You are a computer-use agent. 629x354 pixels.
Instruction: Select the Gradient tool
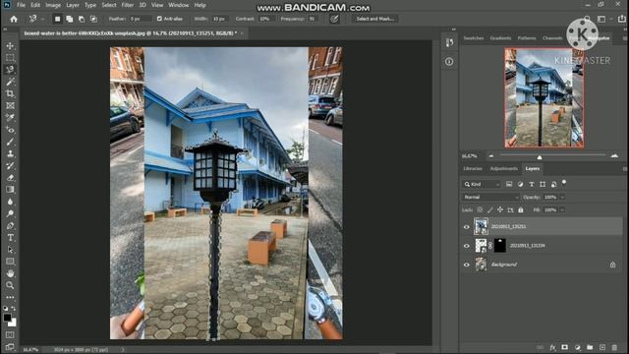[10, 190]
